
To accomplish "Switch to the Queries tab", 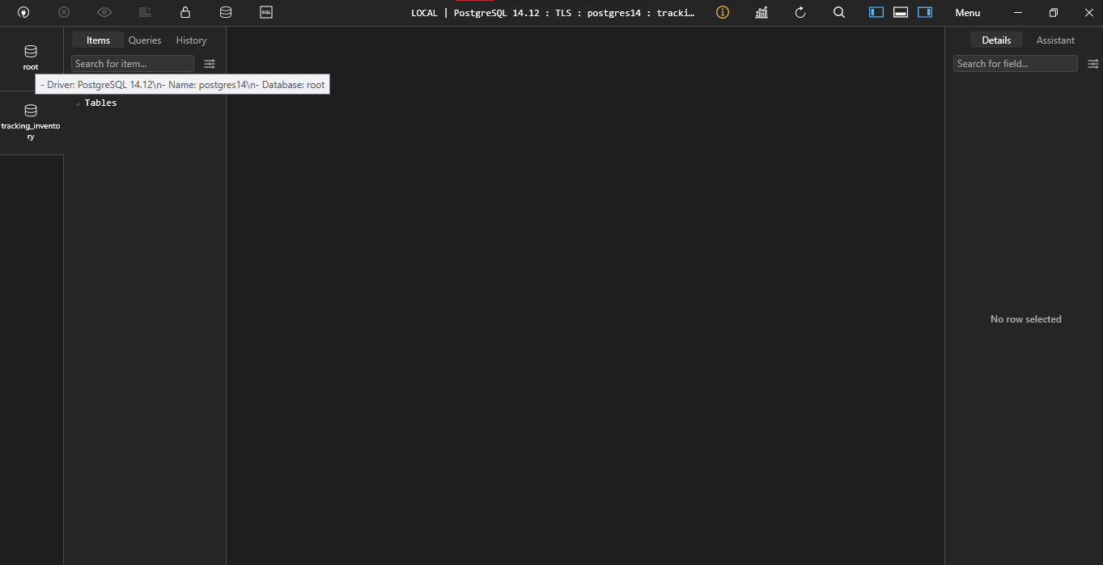I will tap(145, 40).
